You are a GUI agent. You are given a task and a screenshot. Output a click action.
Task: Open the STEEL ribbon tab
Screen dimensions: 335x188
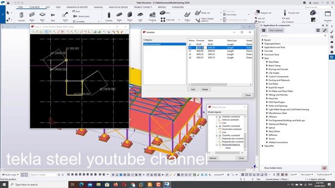point(20,7)
